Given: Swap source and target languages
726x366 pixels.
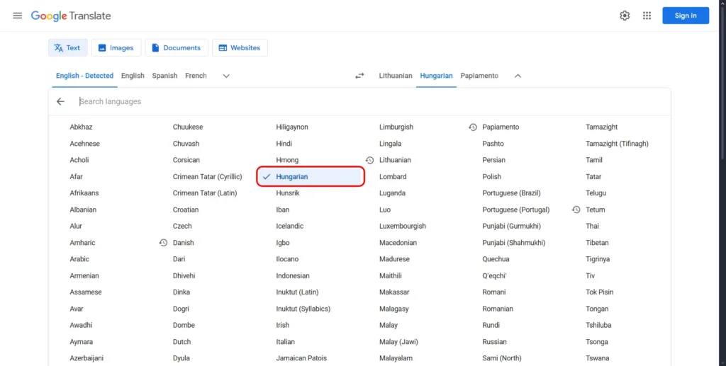Looking at the screenshot, I should (x=359, y=76).
